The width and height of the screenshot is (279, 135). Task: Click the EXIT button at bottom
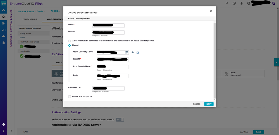coord(26,132)
